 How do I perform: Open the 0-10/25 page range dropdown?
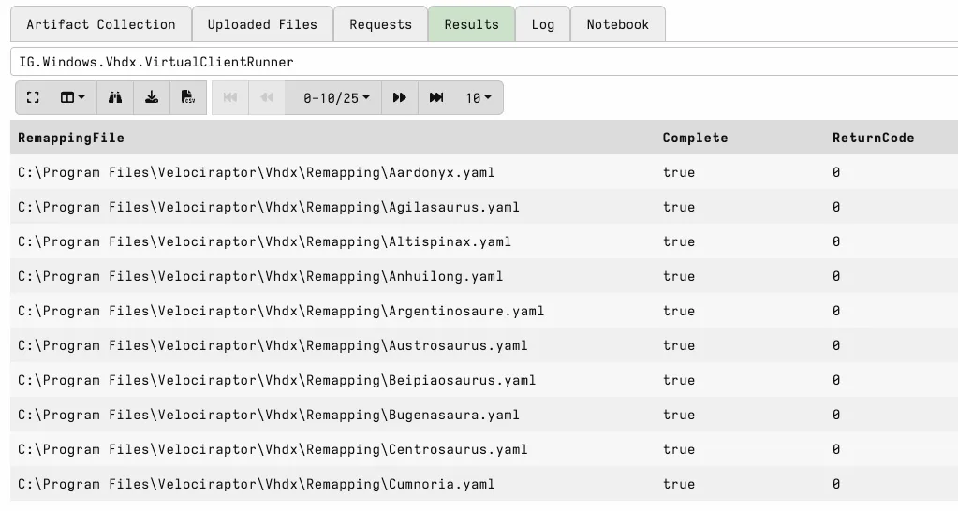click(x=335, y=98)
